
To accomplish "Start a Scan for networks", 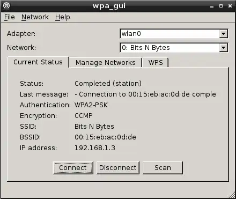I will [x=163, y=168].
